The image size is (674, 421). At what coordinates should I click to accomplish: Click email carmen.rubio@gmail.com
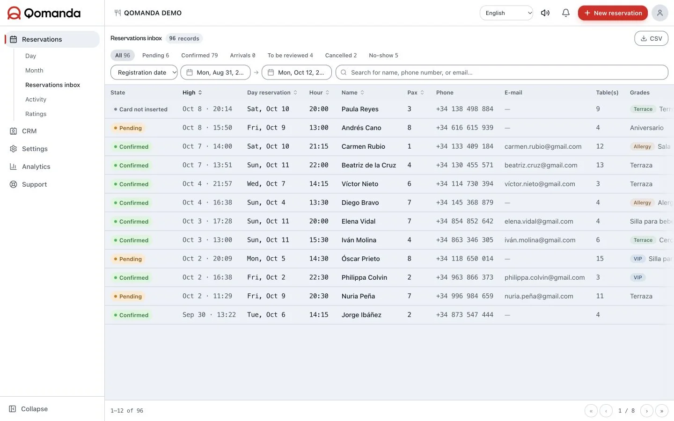point(543,146)
